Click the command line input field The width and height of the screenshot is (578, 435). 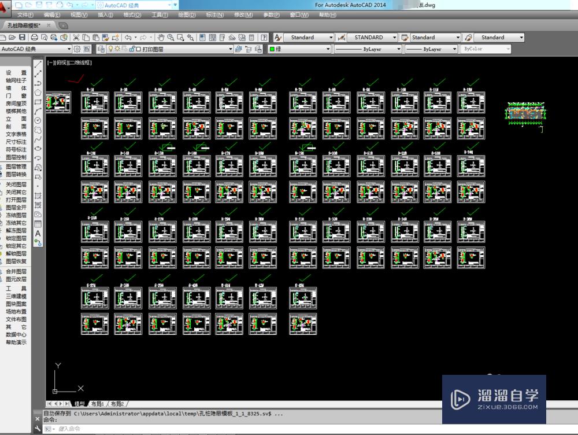(x=310, y=429)
